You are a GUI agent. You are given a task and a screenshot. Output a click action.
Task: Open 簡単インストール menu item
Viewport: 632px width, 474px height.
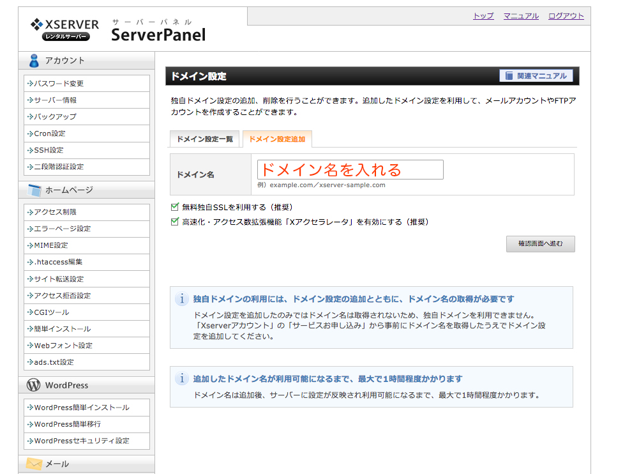(x=87, y=329)
